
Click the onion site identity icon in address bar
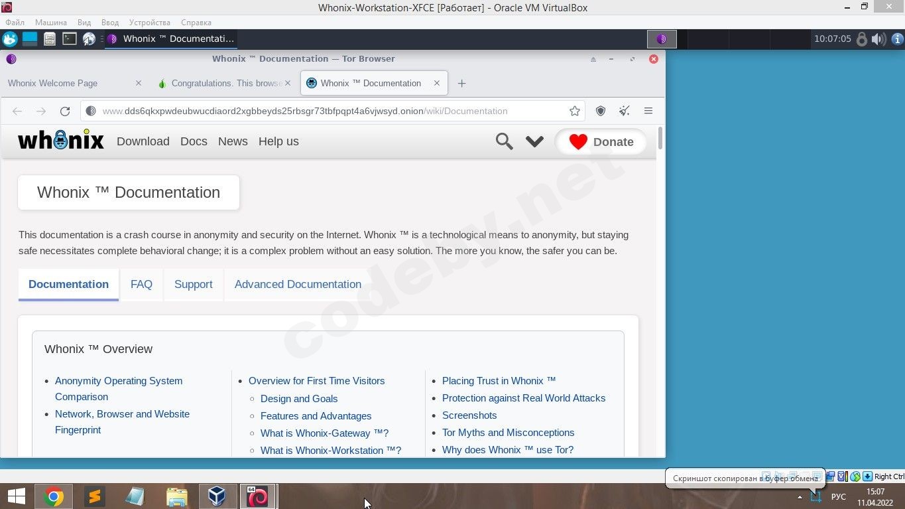tap(91, 111)
